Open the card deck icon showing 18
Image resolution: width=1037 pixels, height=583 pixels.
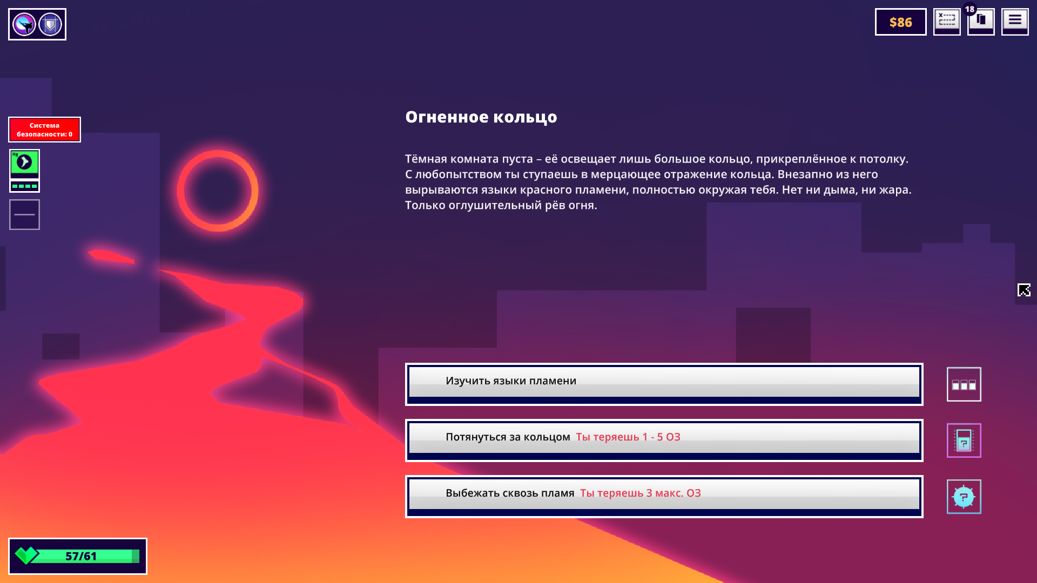[x=980, y=22]
